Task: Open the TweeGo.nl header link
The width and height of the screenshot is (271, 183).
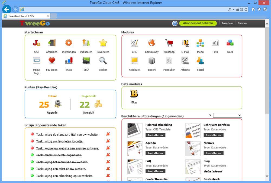Action: click(x=227, y=23)
